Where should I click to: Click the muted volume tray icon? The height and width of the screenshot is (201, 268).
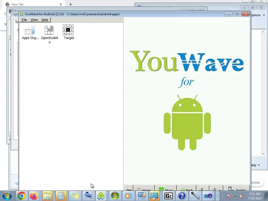point(242,196)
